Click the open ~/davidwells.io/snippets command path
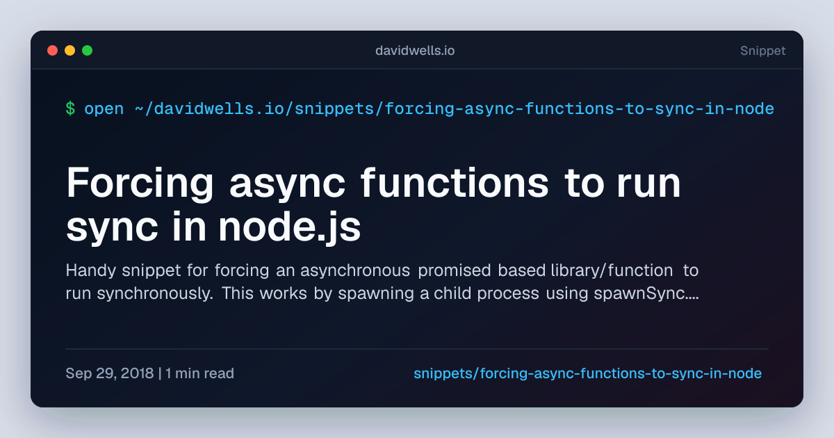Screen dimensions: 834x438 coord(429,109)
